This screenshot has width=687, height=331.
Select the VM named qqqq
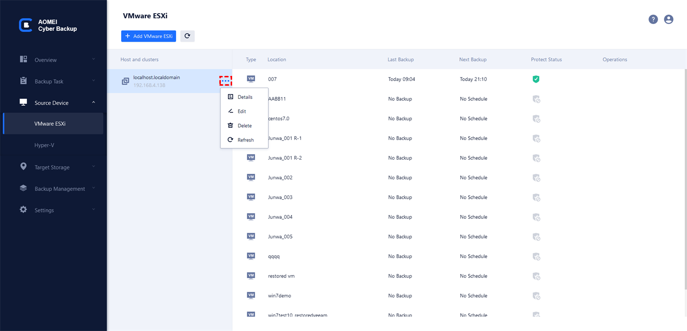point(274,256)
